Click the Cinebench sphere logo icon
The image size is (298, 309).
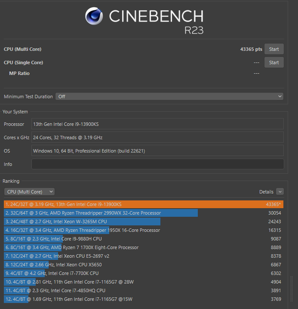tap(94, 16)
